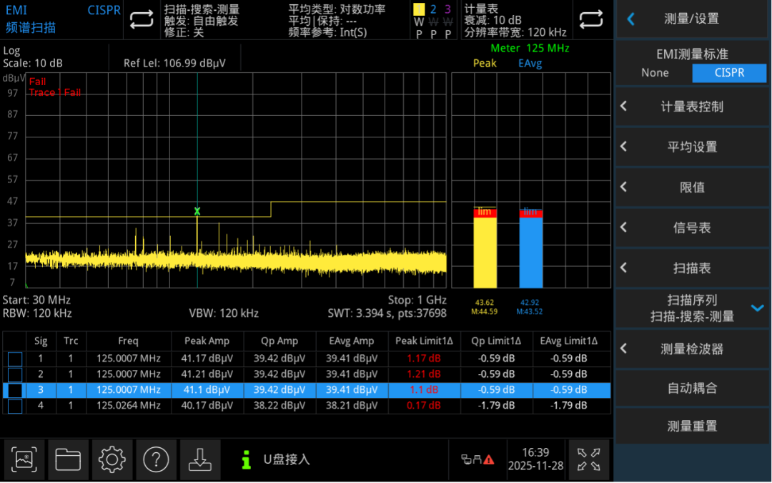The width and height of the screenshot is (772, 483).
Task: Select the -1.79 dB Qp Limit cell
Action: [x=496, y=406]
